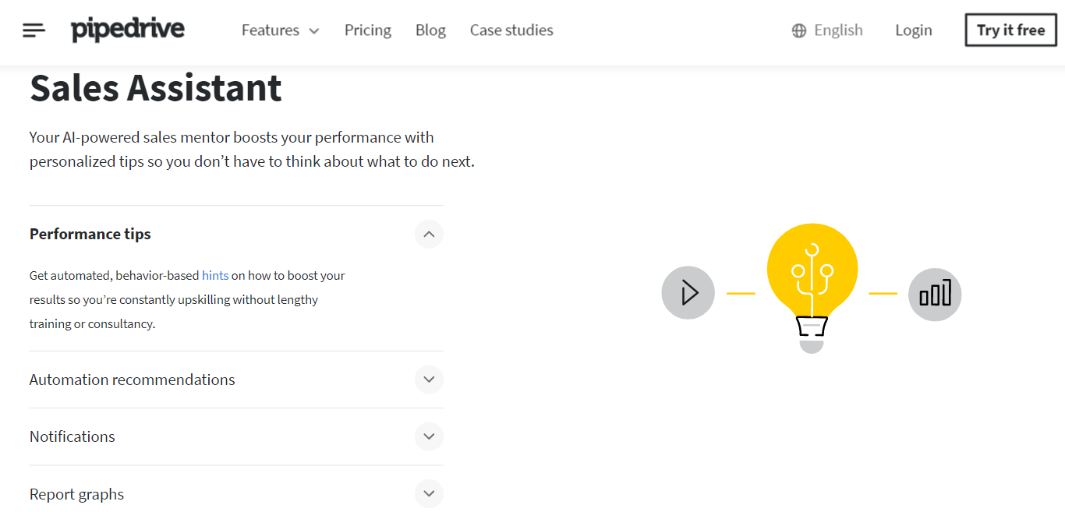Follow the 'hints' hyperlink
The width and height of the screenshot is (1065, 512).
pos(215,275)
